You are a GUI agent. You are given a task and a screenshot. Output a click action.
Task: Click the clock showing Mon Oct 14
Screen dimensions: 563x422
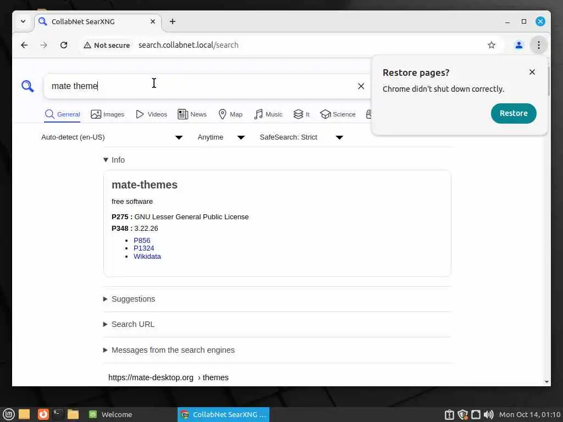pos(529,415)
